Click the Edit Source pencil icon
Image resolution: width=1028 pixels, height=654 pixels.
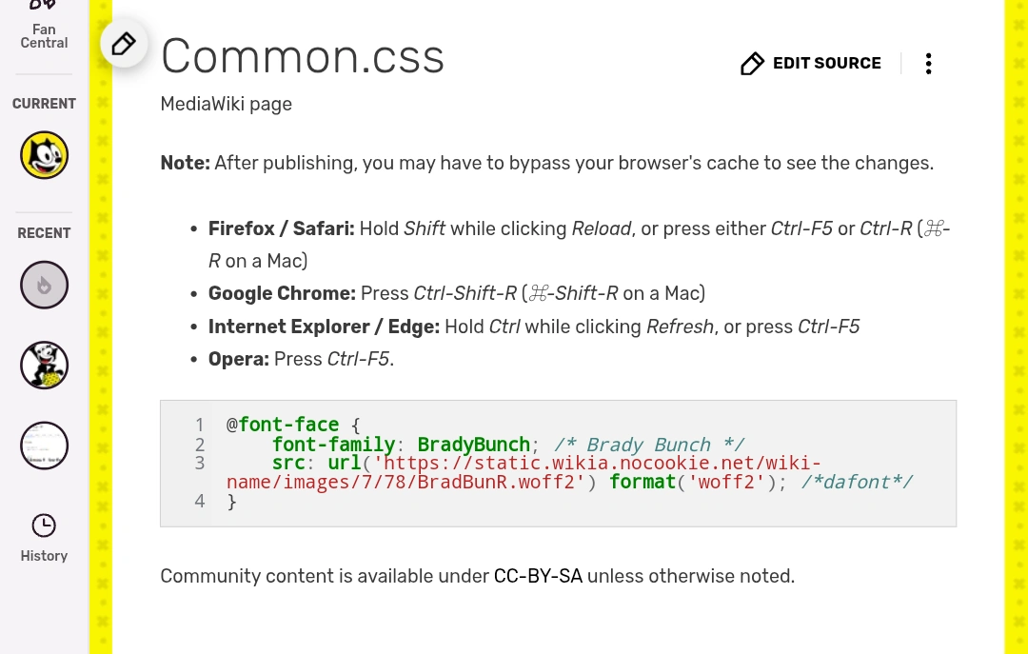752,64
